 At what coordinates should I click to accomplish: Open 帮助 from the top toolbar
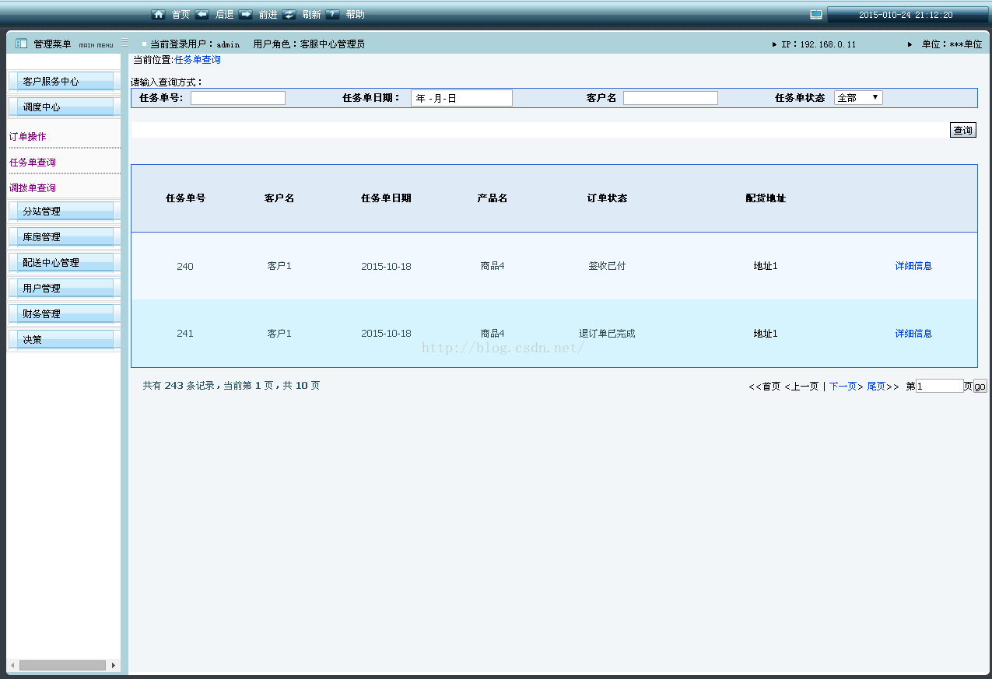pyautogui.click(x=355, y=15)
